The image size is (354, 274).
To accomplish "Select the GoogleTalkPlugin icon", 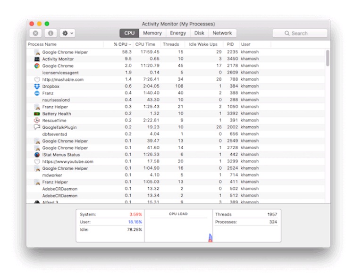I will [37, 127].
